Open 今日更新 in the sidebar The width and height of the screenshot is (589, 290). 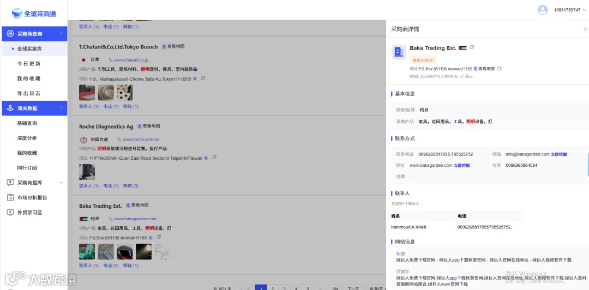pyautogui.click(x=28, y=63)
